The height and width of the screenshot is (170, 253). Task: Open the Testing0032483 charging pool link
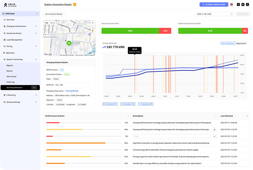(x=72, y=91)
